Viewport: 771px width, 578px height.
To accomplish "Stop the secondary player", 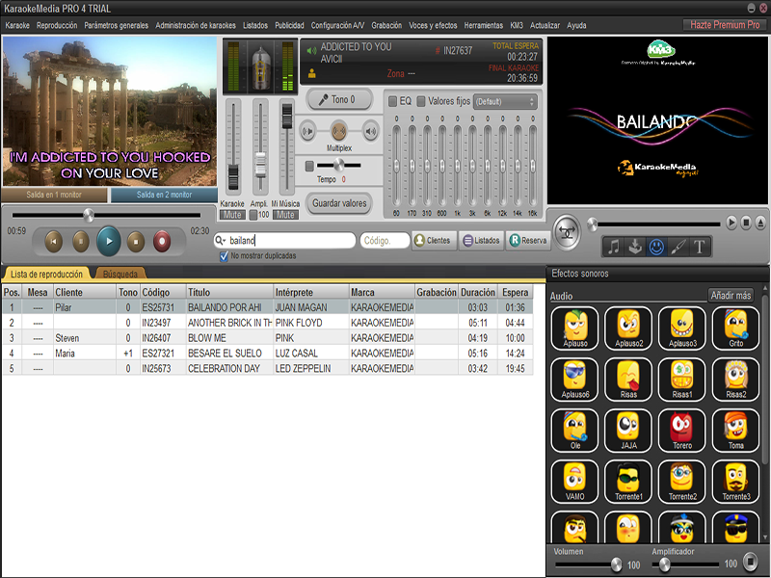I will [745, 223].
